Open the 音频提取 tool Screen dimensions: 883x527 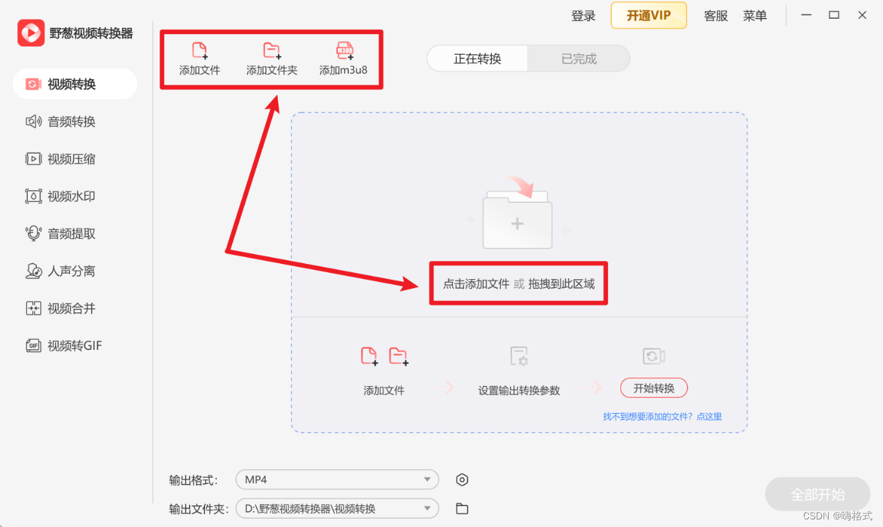74,233
